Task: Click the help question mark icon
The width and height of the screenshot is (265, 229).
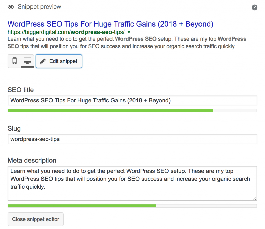Action: point(254,7)
